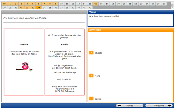The width and height of the screenshot is (174, 108).
Task: Go to question 9 tab
Action: coord(56,4)
